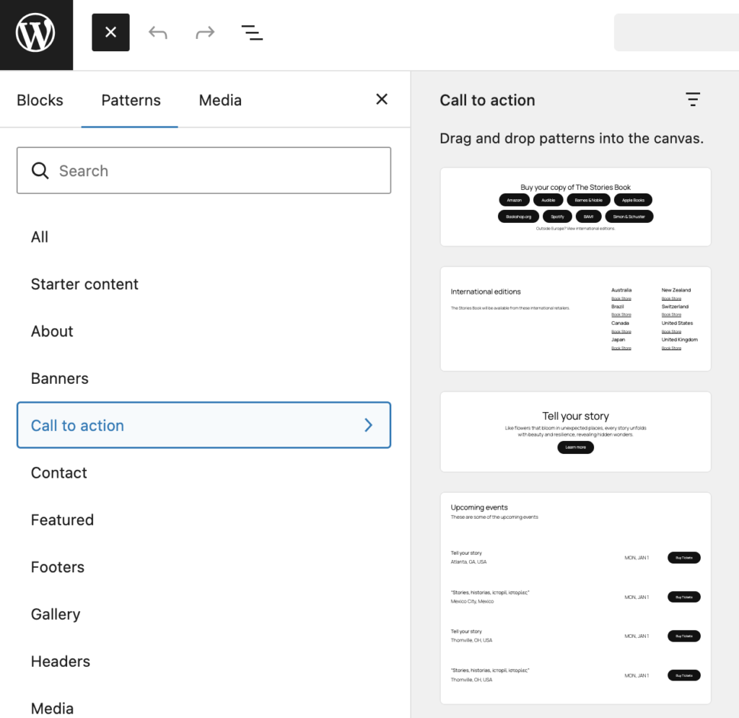
Task: Close the inserter panel with X
Action: pos(382,100)
